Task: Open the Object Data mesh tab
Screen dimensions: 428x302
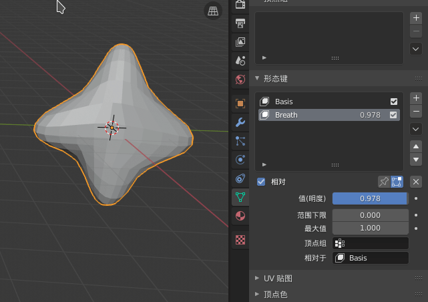Action: (x=240, y=197)
